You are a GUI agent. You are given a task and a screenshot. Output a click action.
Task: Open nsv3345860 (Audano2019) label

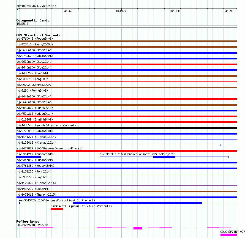click(x=36, y=160)
